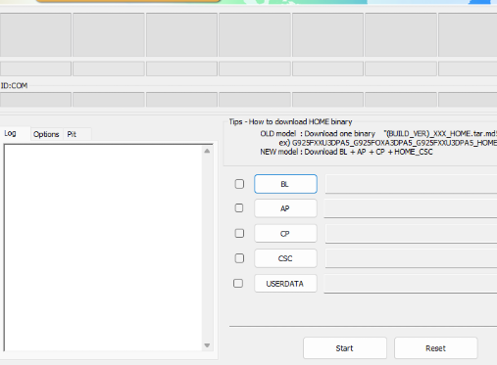
Task: Click the log scrollbar up arrow
Action: [x=207, y=151]
